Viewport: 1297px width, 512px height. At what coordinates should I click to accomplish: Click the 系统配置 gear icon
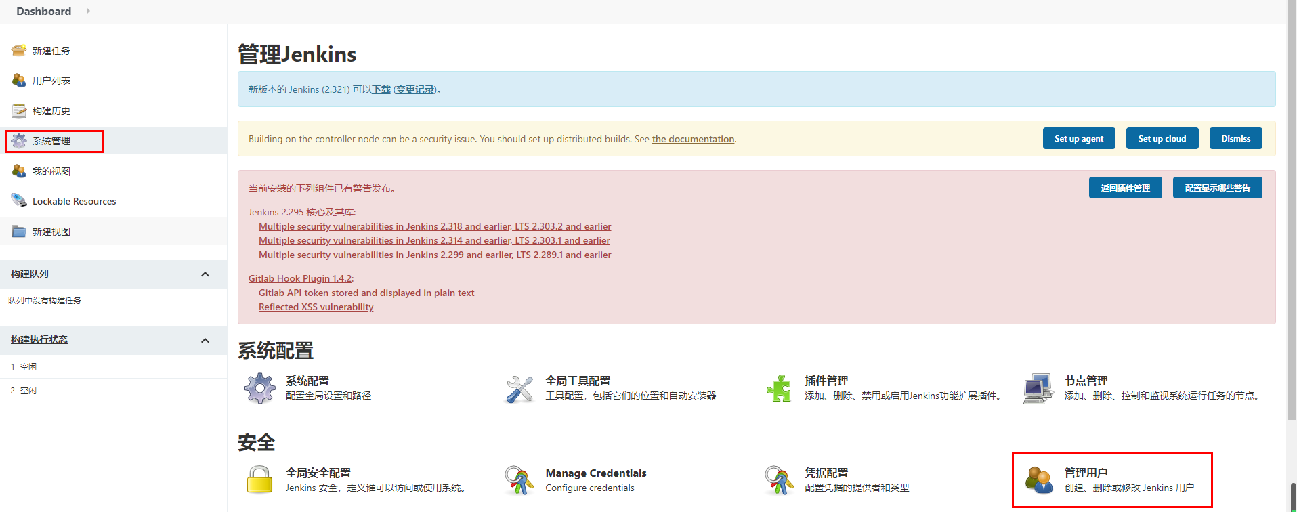click(260, 389)
